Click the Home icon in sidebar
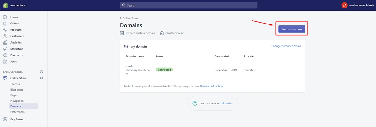The image size is (376, 127). [x=5, y=17]
